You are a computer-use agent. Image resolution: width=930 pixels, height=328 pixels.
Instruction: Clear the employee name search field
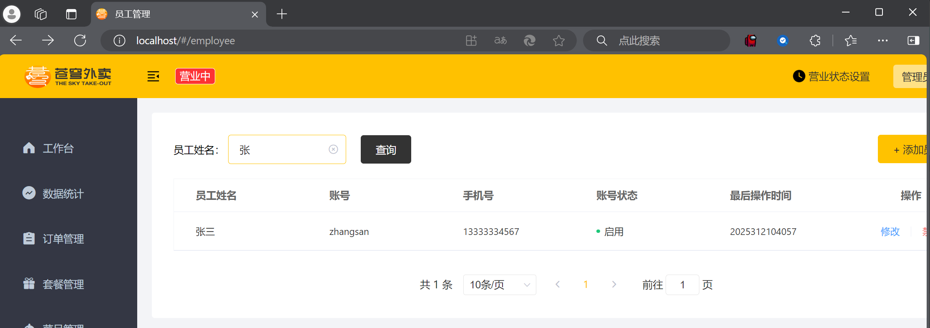(333, 149)
